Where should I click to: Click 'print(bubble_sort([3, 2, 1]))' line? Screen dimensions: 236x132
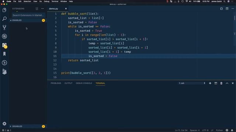tap(86, 73)
